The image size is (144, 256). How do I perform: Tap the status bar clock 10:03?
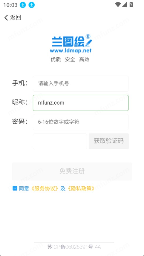point(11,5)
